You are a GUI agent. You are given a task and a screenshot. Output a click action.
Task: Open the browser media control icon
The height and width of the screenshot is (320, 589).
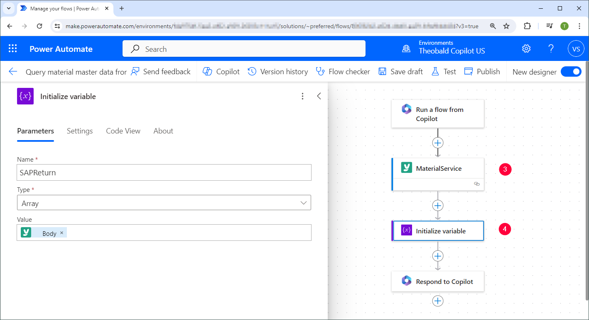(550, 26)
